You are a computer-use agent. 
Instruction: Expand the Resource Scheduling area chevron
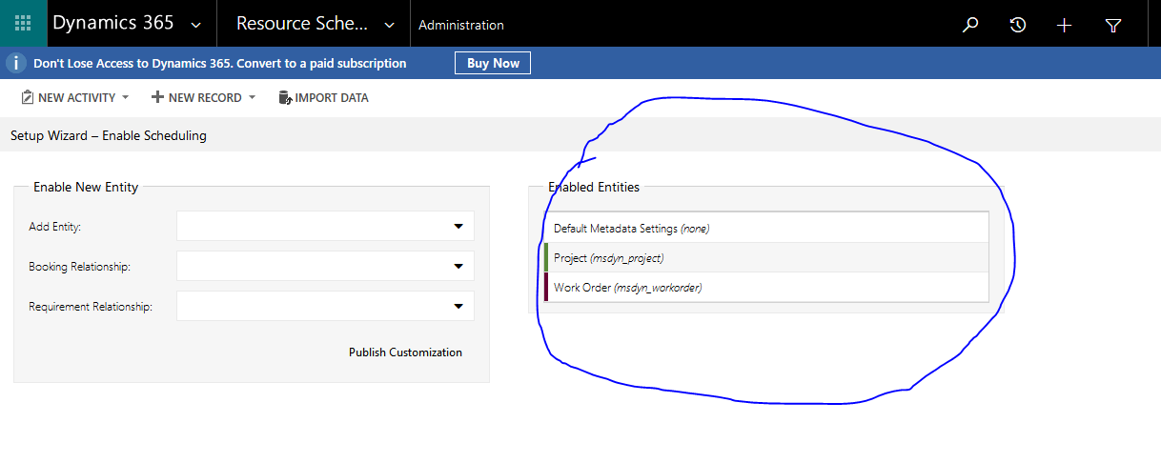390,25
